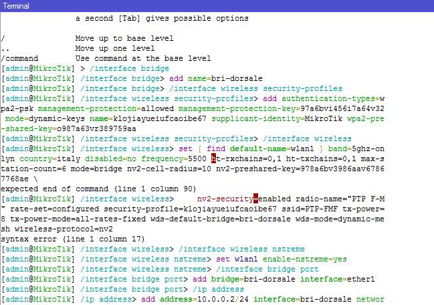Click "/command" help entry
The width and height of the screenshot is (434, 305).
[19, 58]
